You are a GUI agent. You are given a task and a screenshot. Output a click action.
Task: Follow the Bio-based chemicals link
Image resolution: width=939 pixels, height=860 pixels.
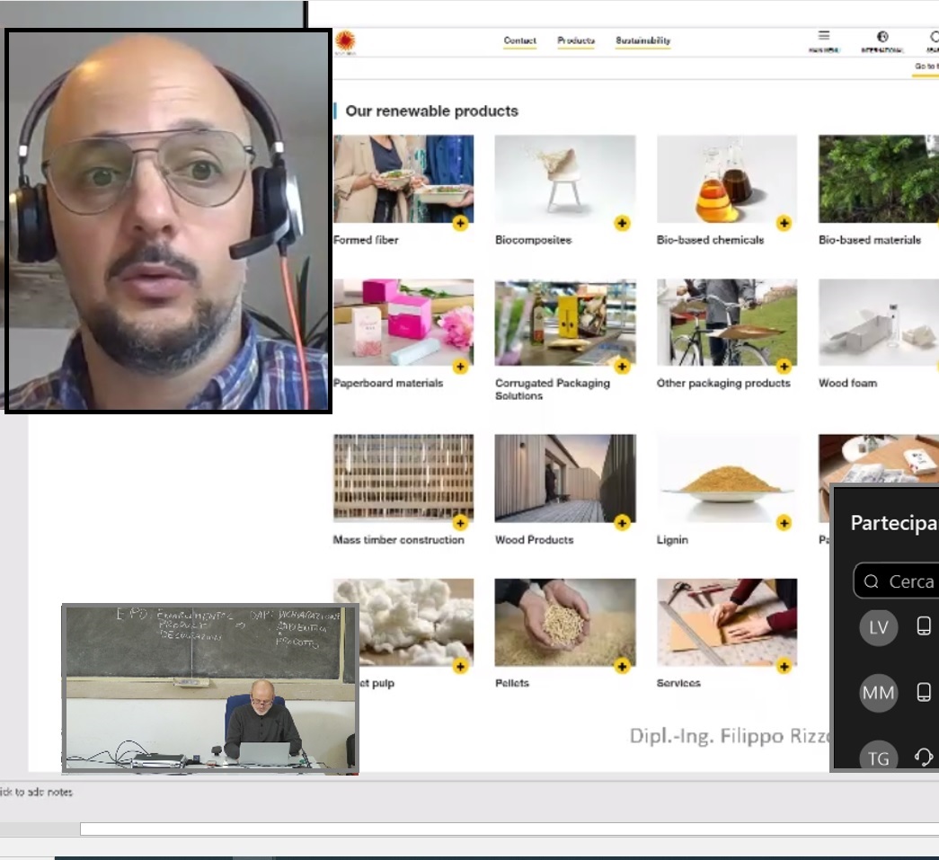pos(710,240)
